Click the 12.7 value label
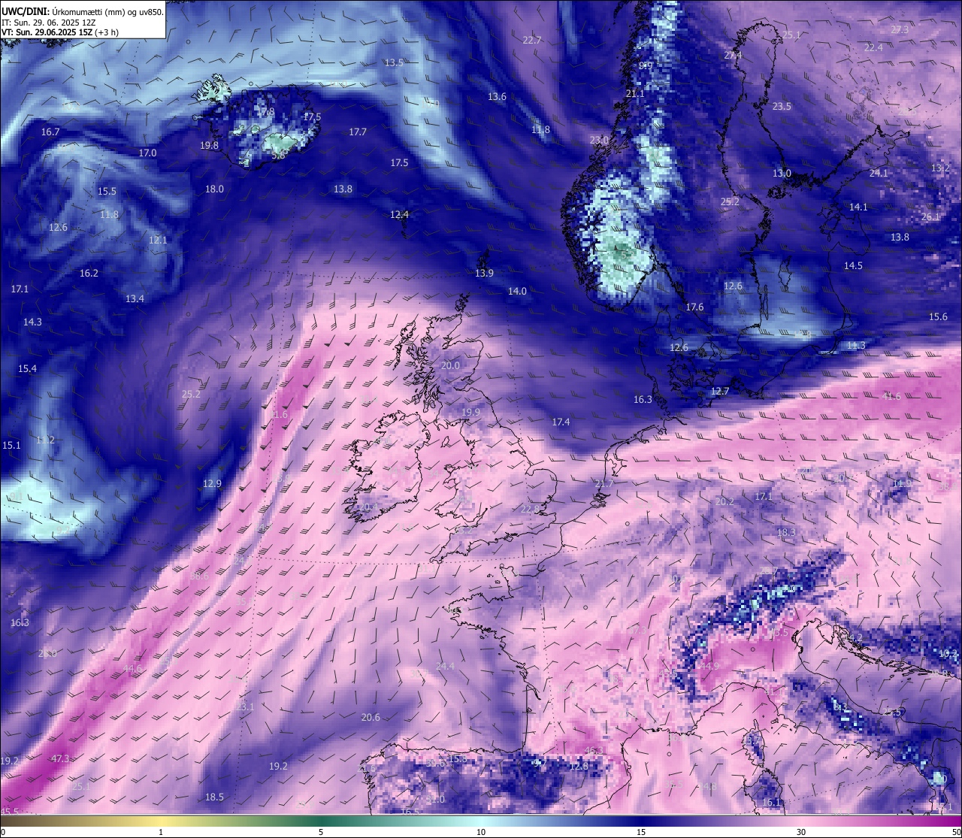The image size is (962, 838). 720,392
